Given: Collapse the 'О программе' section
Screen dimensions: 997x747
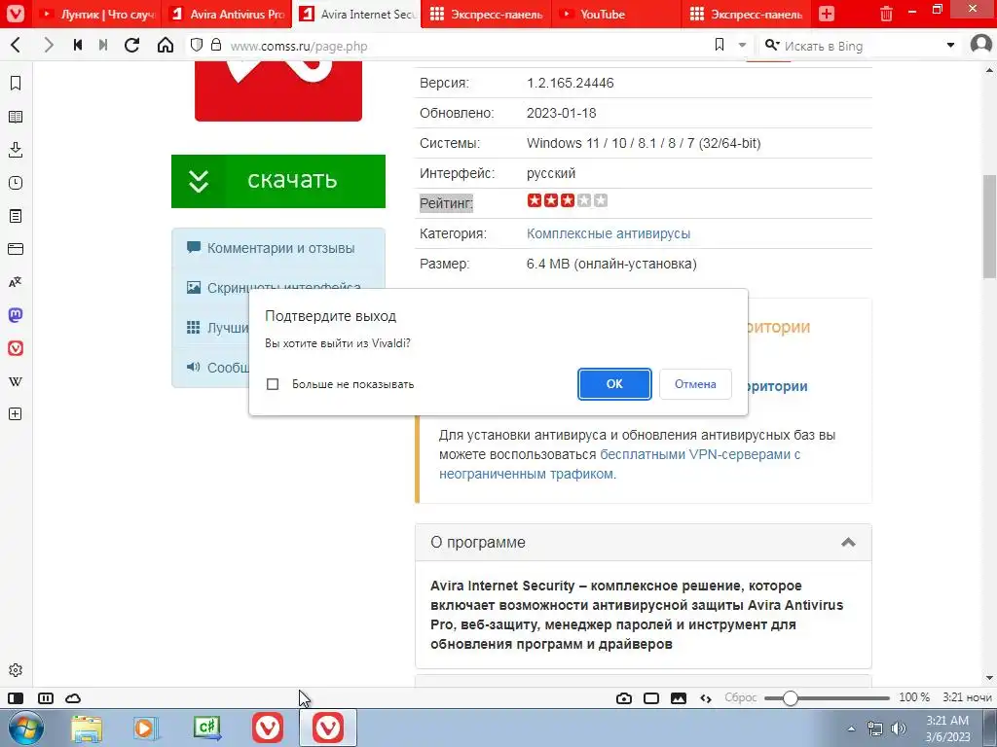Looking at the screenshot, I should (x=848, y=543).
